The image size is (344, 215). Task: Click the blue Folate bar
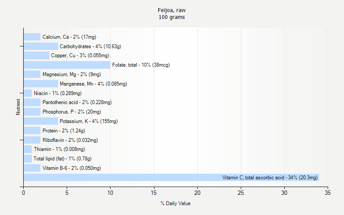[67, 65]
